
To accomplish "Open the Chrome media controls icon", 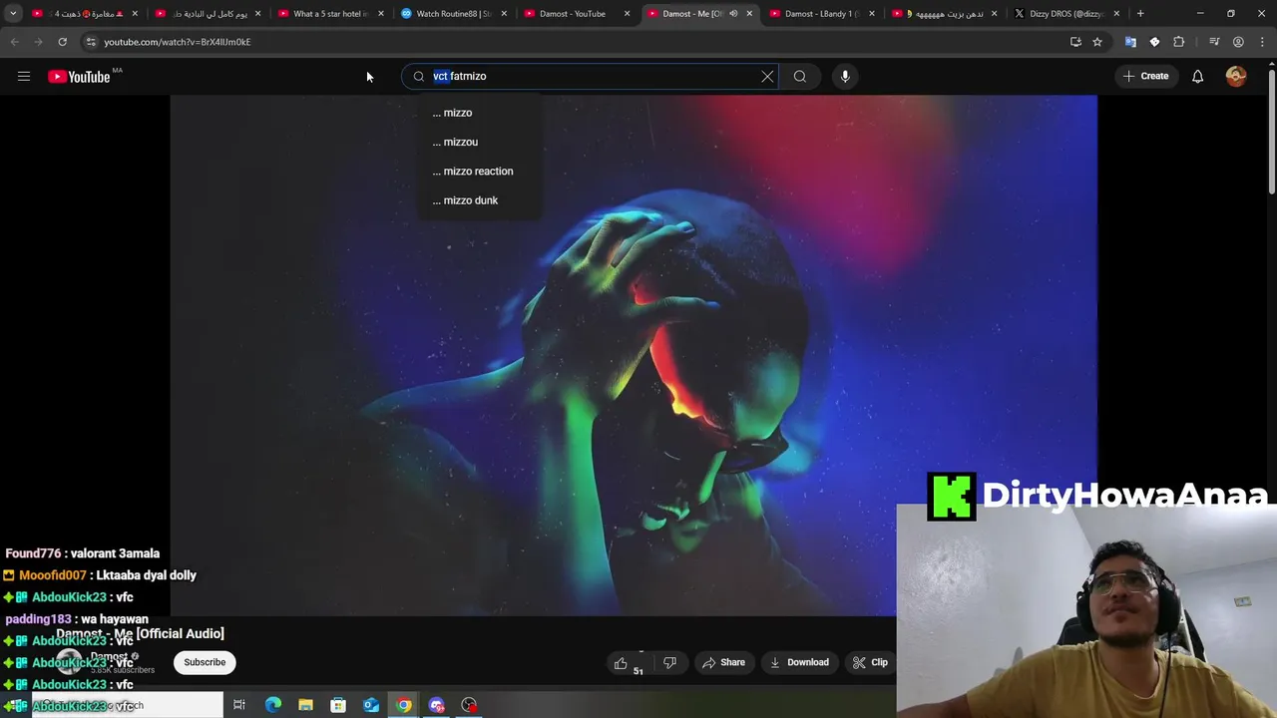I will (1214, 42).
